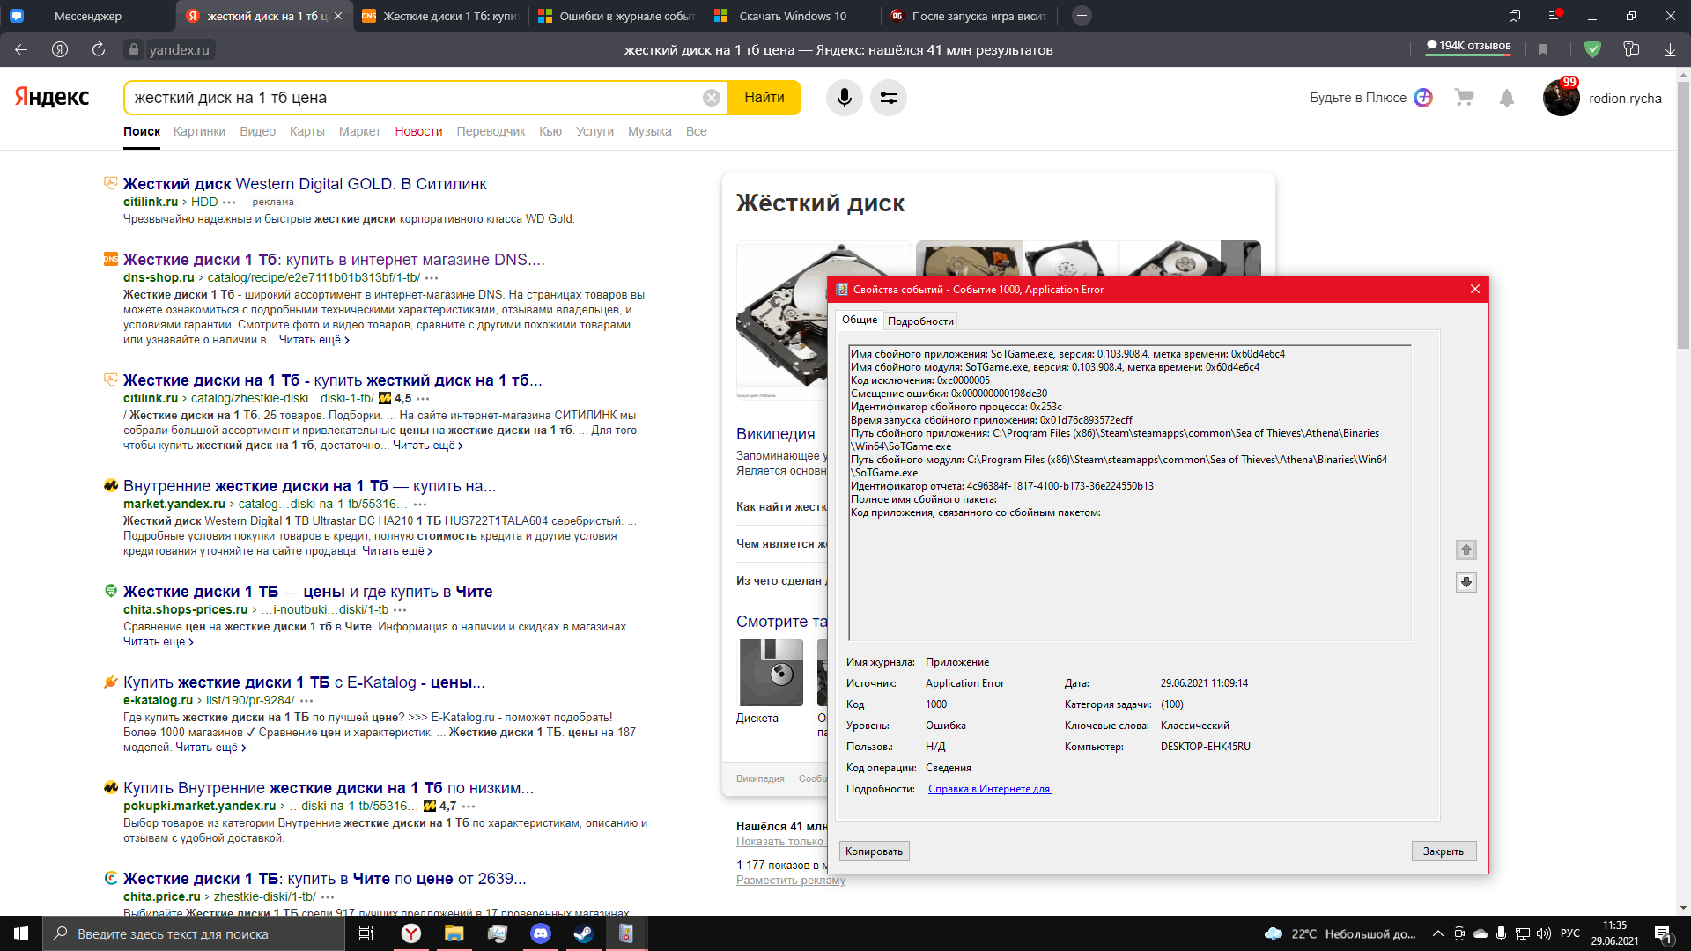Expand 'Читать ещё' for the DNS result
The image size is (1691, 951).
pos(314,340)
